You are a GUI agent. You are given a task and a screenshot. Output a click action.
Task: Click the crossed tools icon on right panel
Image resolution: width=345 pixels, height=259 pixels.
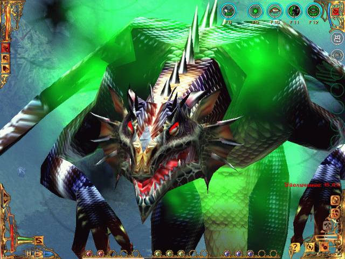click(328, 226)
